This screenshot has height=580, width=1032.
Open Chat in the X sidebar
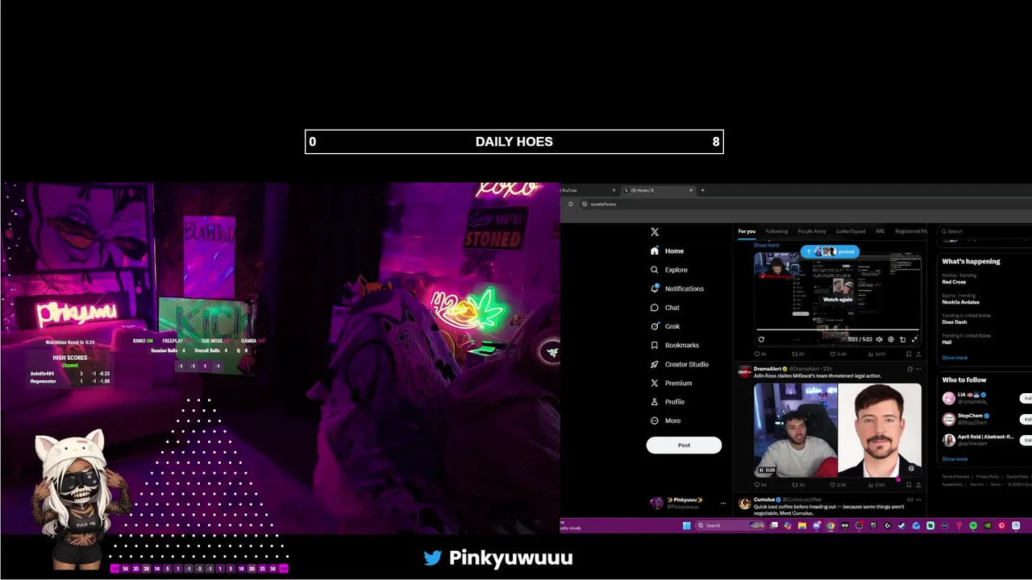pos(665,307)
